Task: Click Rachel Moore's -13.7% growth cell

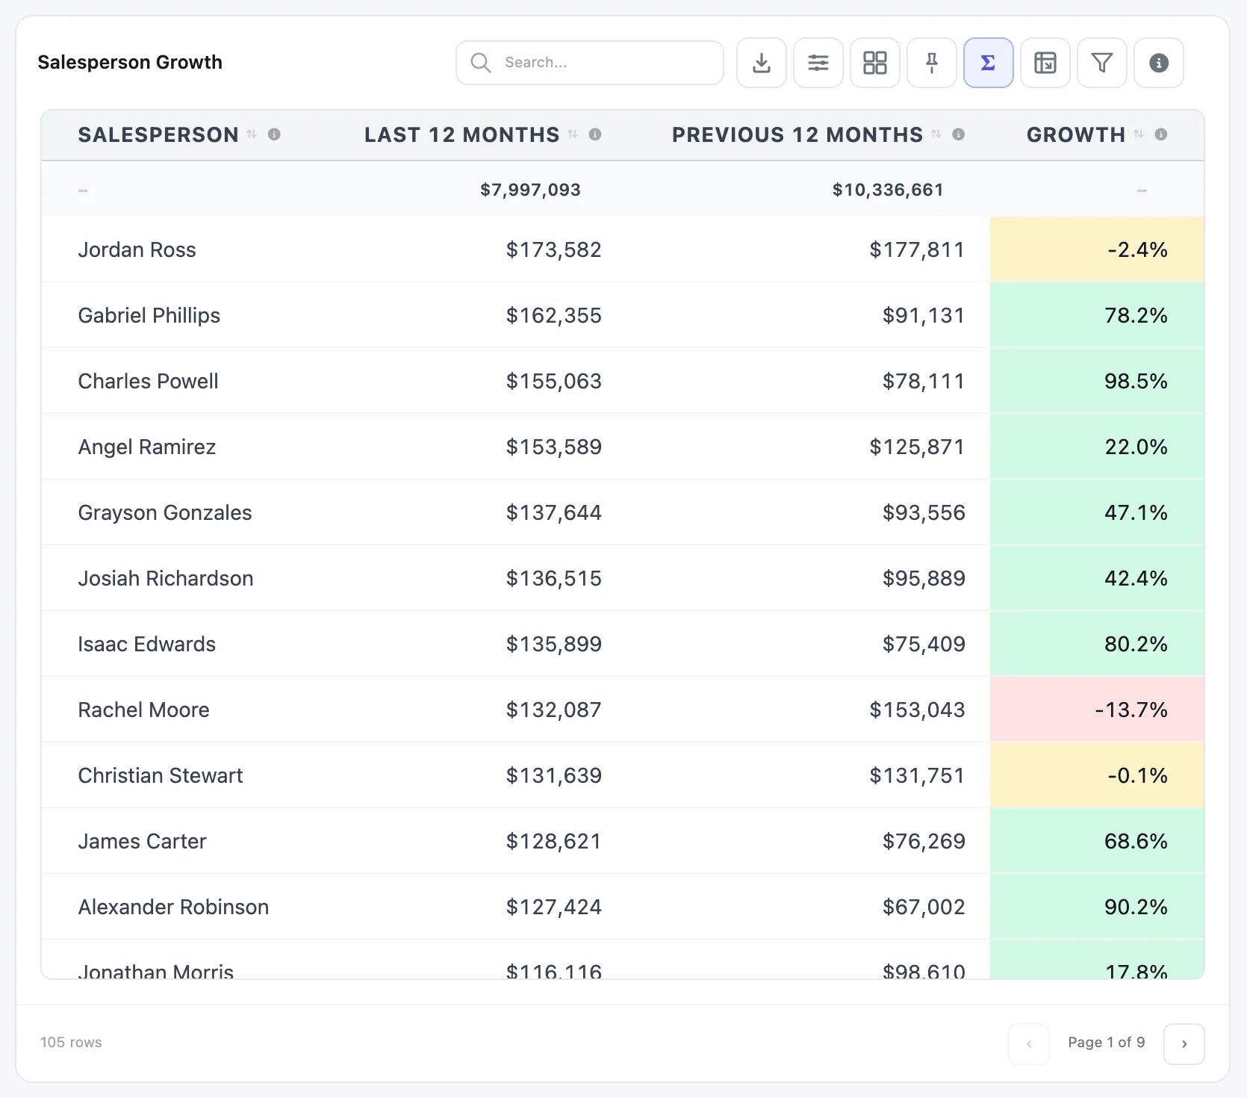Action: point(1097,710)
